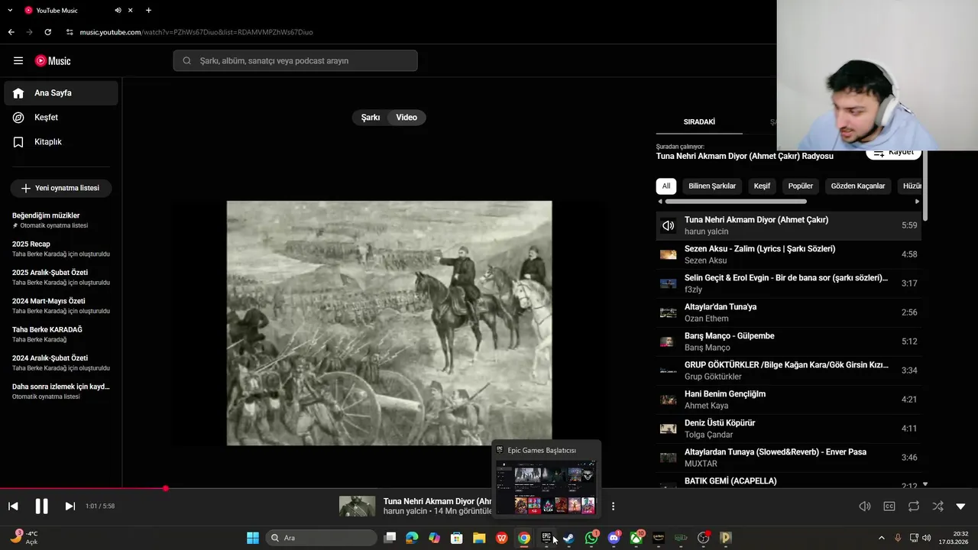Play Barış Manço - Gülpembe from queue

789,341
